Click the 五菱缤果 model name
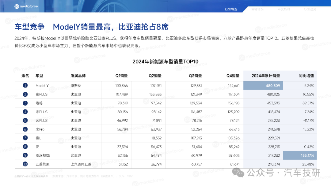The height and width of the screenshot is (186, 331). pyautogui.click(x=42, y=164)
